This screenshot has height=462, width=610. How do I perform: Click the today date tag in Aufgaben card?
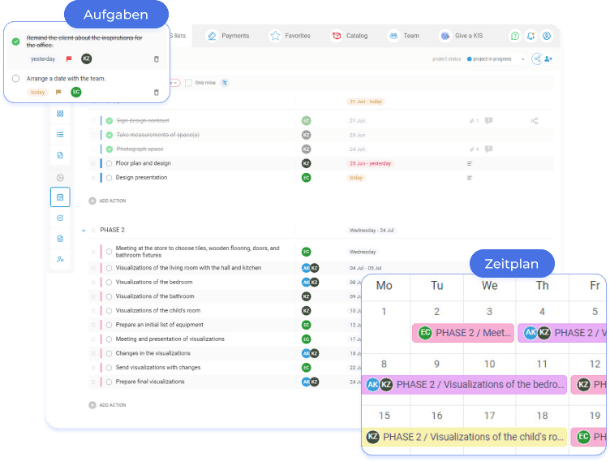click(37, 93)
